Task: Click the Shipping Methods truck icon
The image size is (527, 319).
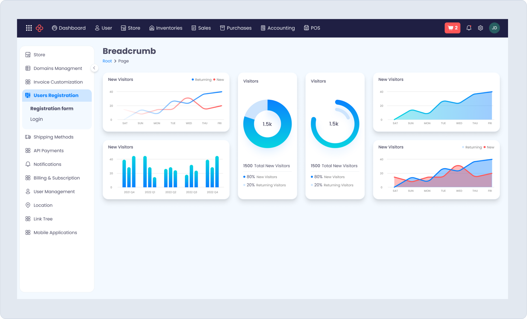Action: (x=28, y=137)
